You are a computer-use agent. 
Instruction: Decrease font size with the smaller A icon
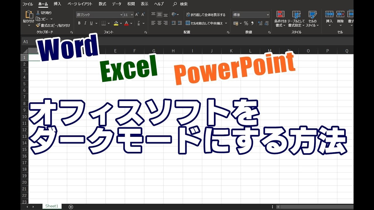(x=143, y=15)
